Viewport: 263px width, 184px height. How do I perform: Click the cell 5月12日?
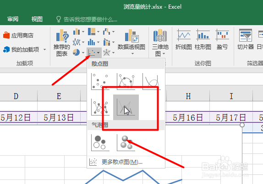tap(16, 117)
